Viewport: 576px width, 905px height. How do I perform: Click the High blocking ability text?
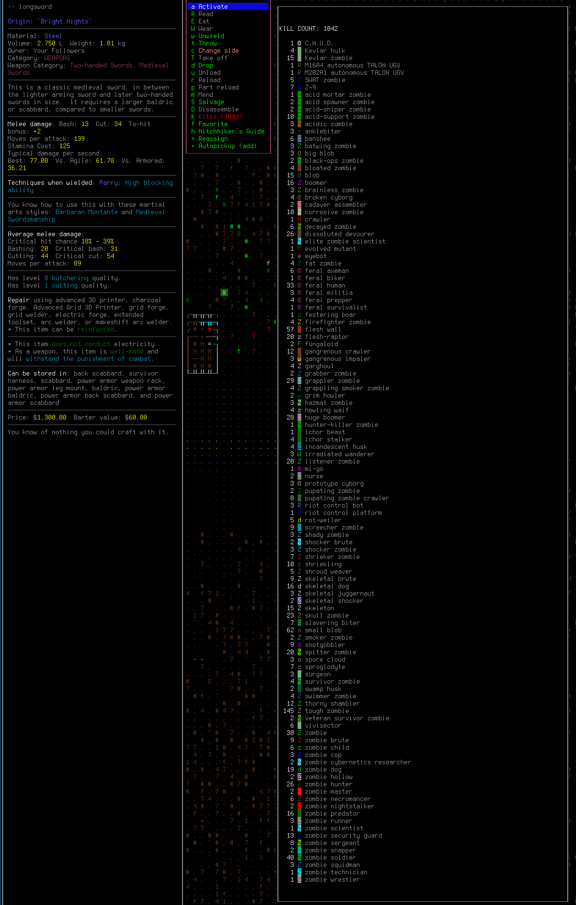coord(90,186)
